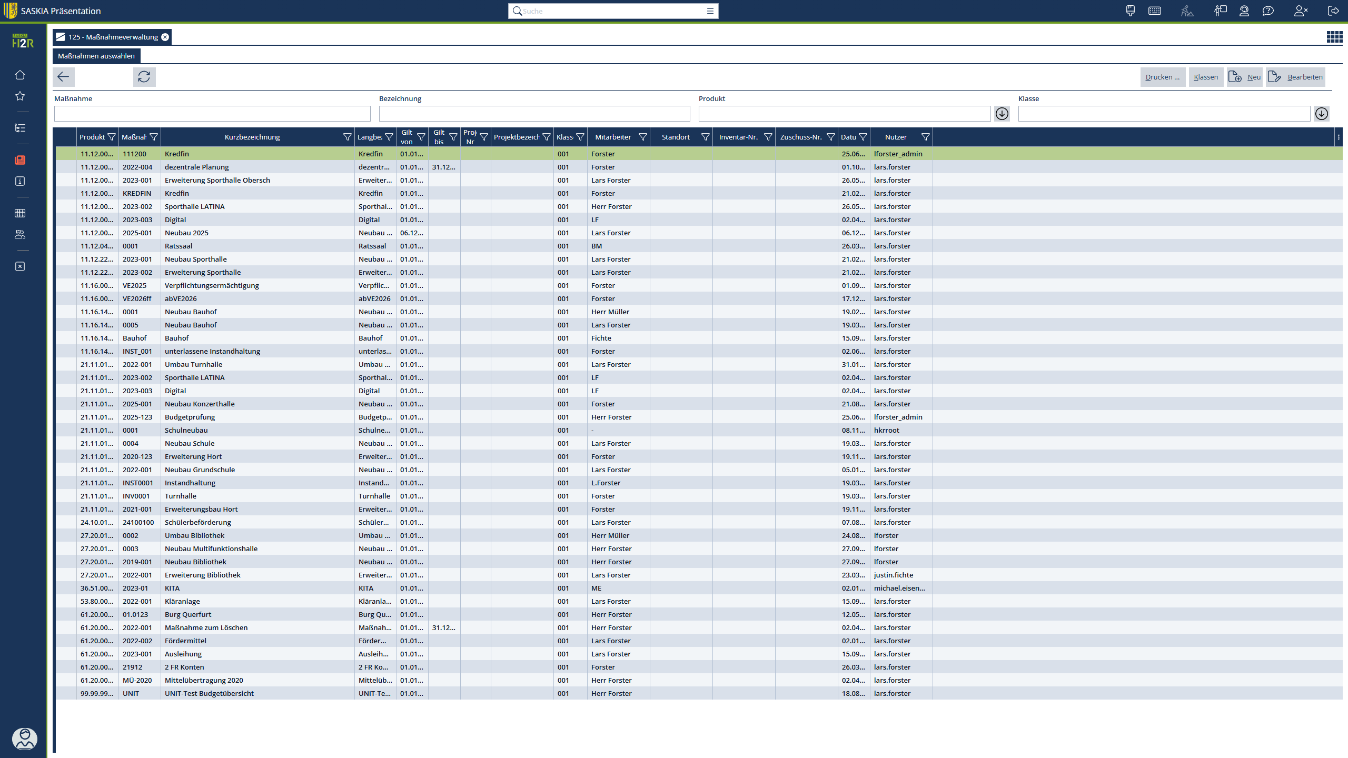1348x758 pixels.
Task: Click the logout icon in top bar
Action: coord(1333,11)
